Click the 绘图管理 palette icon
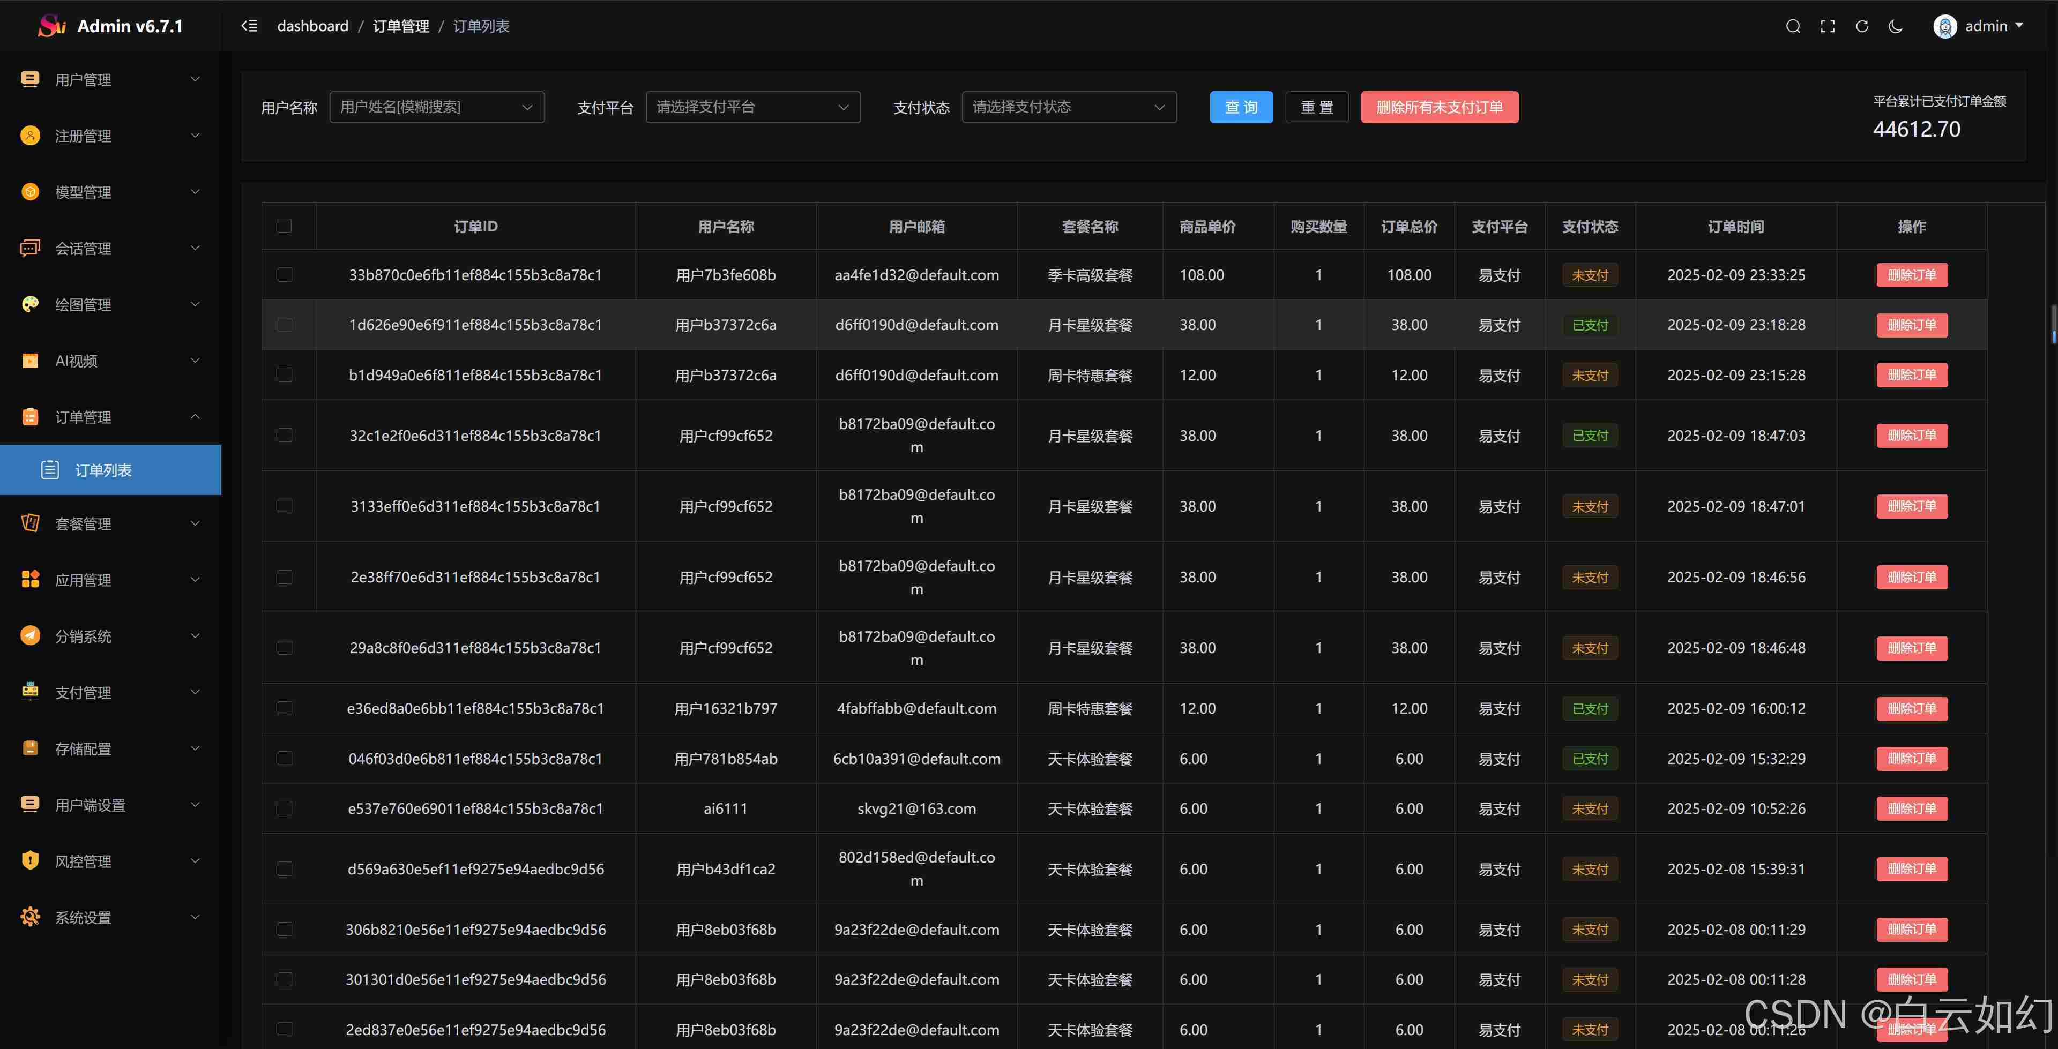Screen dimensions: 2058x1049 point(31,304)
